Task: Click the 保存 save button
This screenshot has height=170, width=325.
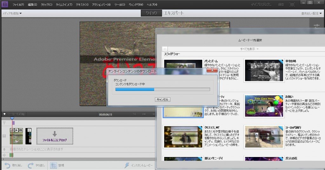Action: pos(281,4)
